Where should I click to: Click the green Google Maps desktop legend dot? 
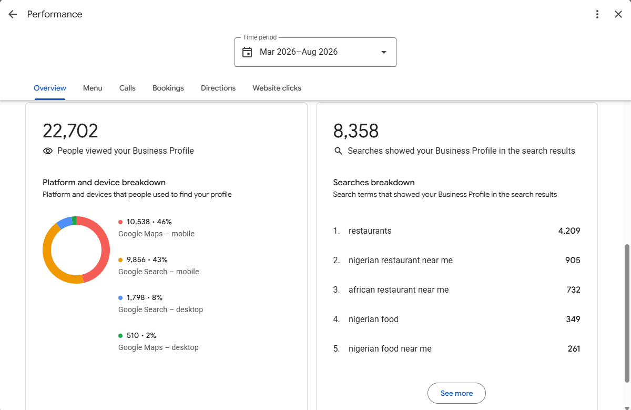tap(120, 336)
